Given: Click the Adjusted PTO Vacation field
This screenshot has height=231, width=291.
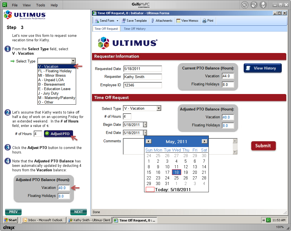Looking at the screenshot, I should [228, 117].
